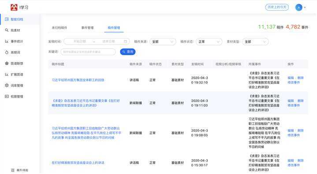Click 编辑 for the 19:08:03 row
The width and height of the screenshot is (317, 174).
(x=291, y=130)
